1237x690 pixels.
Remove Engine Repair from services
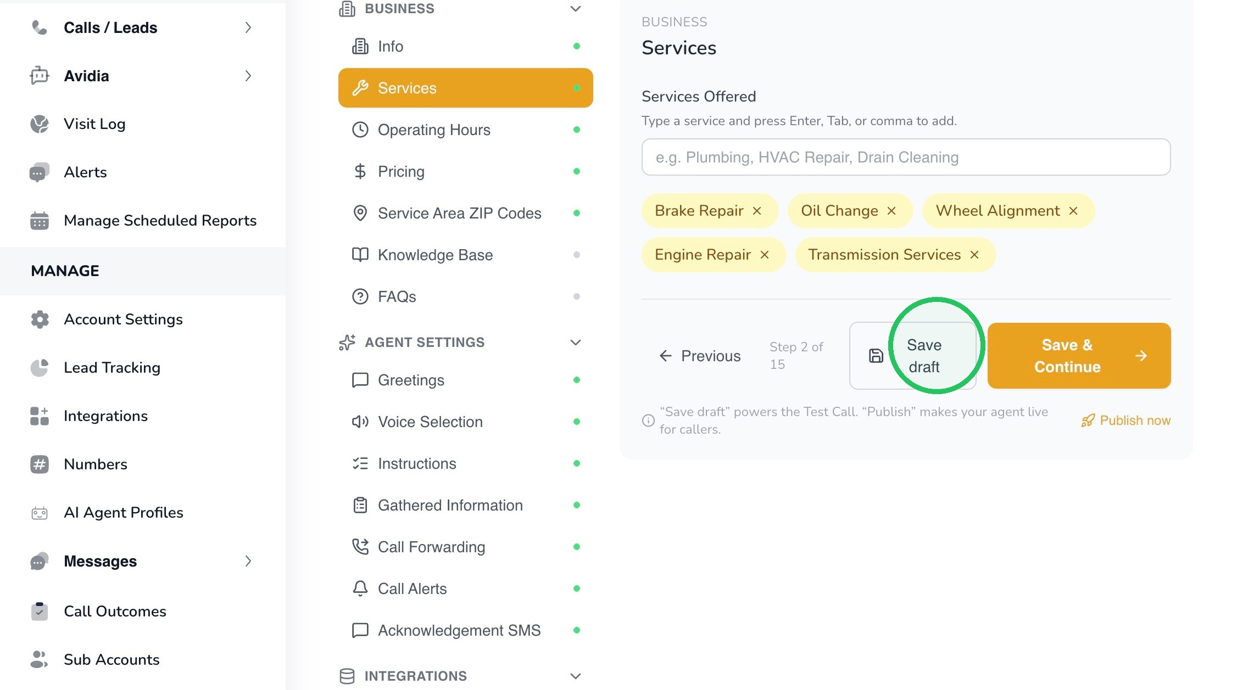point(765,255)
